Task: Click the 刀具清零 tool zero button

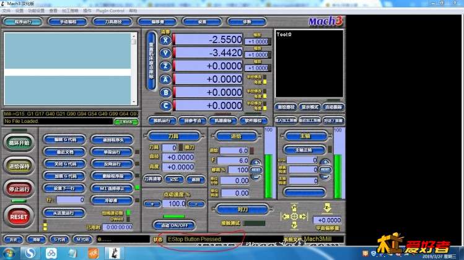Action: pyautogui.click(x=152, y=179)
